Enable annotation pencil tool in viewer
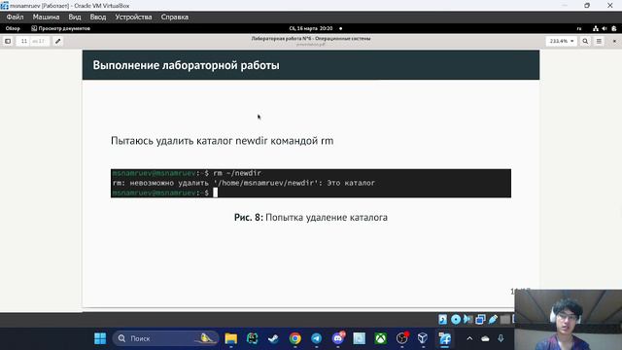622x350 pixels. [x=58, y=41]
